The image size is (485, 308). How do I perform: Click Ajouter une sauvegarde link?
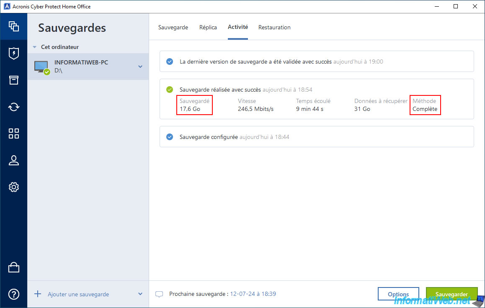[x=78, y=295]
